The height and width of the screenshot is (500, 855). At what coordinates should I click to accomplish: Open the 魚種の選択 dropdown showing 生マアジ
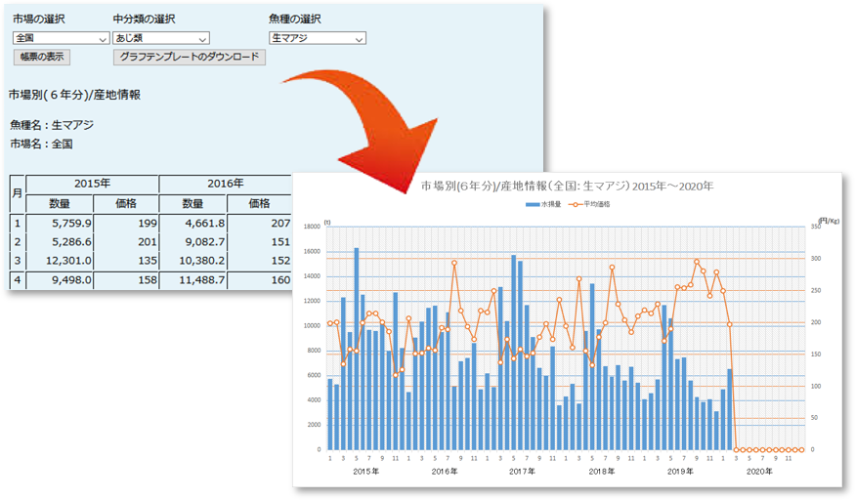click(x=317, y=38)
